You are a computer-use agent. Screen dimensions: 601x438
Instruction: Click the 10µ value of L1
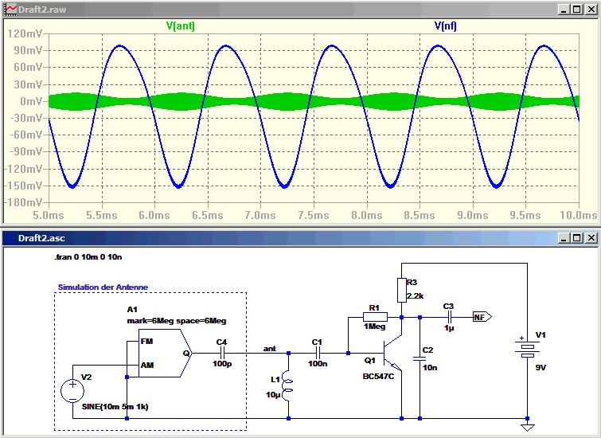(273, 395)
